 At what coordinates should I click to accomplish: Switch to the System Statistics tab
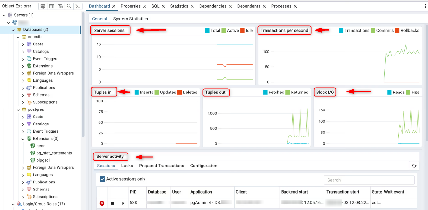point(130,19)
